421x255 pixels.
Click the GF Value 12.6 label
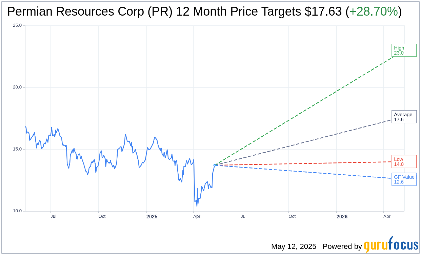(404, 179)
